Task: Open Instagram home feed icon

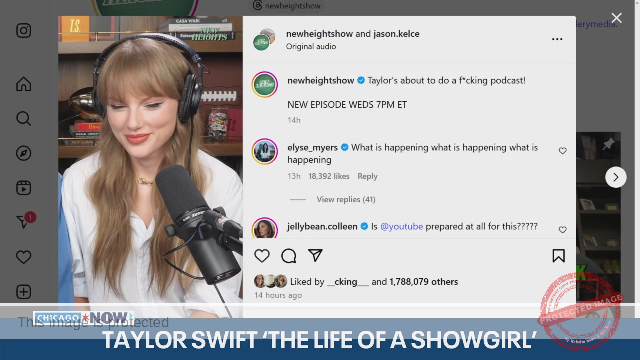Action: (x=23, y=84)
